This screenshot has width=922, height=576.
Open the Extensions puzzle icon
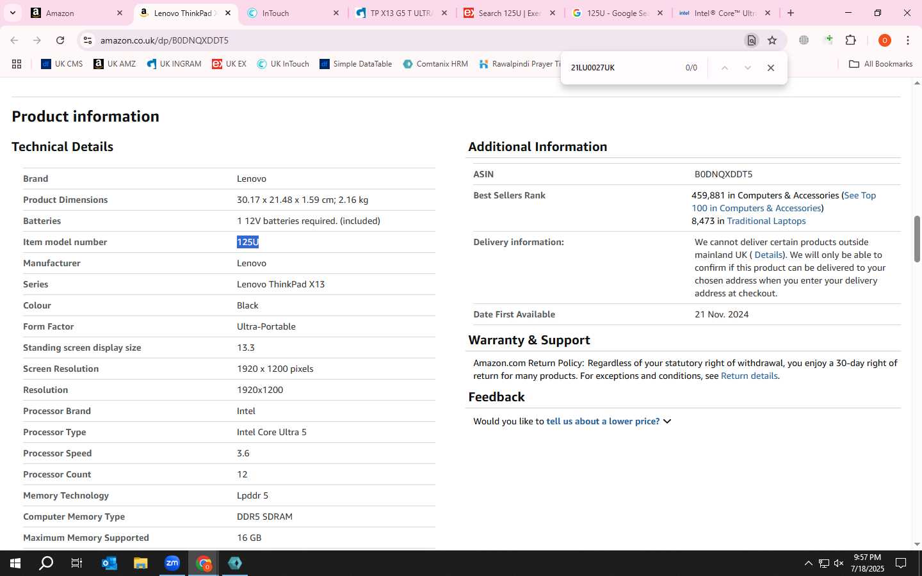(x=851, y=40)
